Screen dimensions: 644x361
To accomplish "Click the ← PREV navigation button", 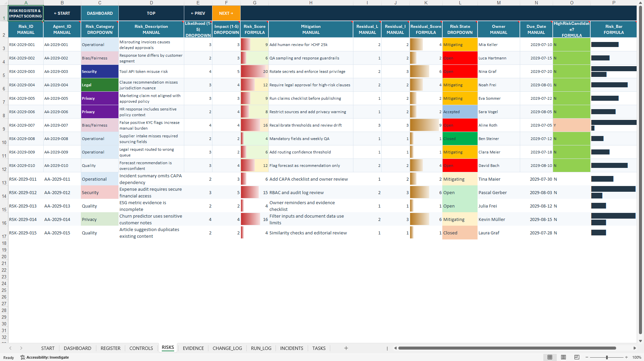I will point(198,13).
